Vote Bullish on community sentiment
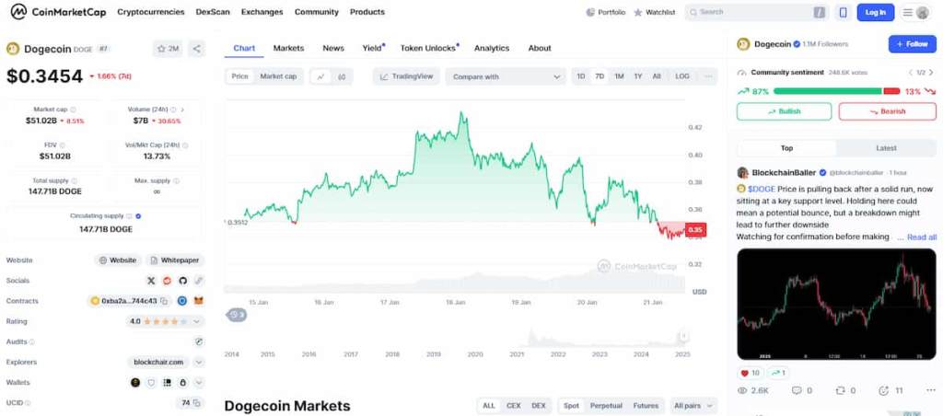 click(784, 111)
